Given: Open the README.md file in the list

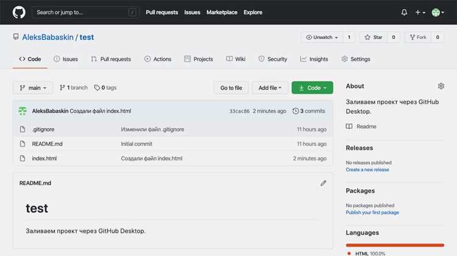Looking at the screenshot, I should 47,144.
